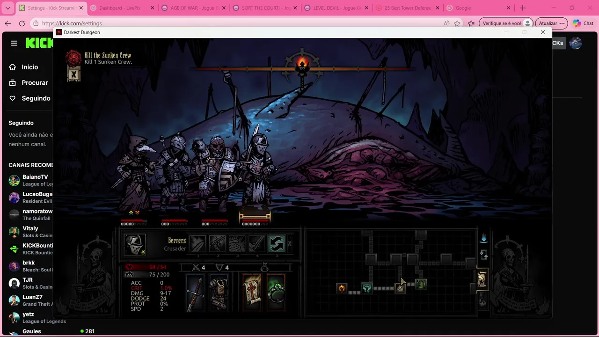The image size is (599, 337).
Task: Click the DMG 9-17 stat row
Action: (151, 293)
